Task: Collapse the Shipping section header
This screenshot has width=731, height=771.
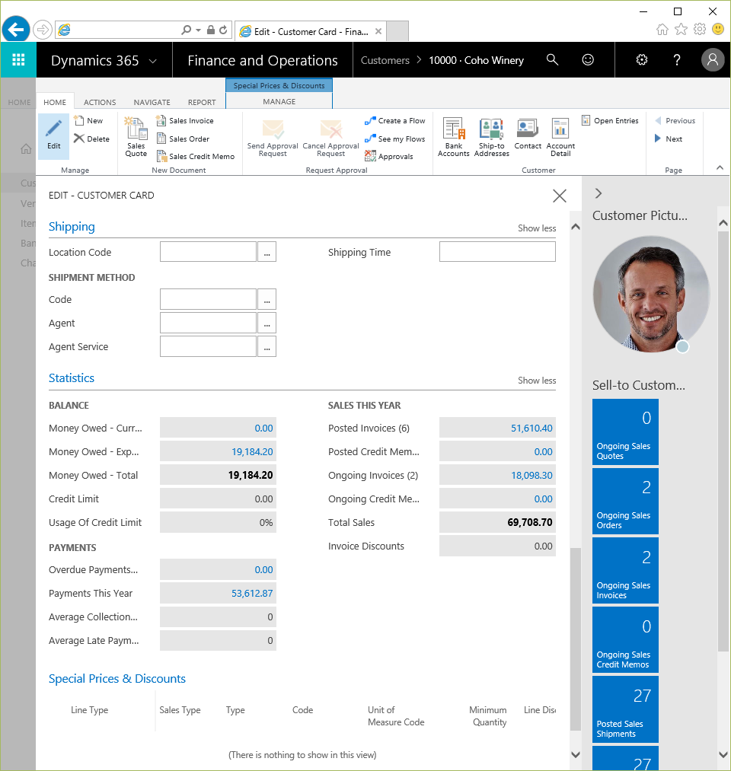Action: click(72, 227)
